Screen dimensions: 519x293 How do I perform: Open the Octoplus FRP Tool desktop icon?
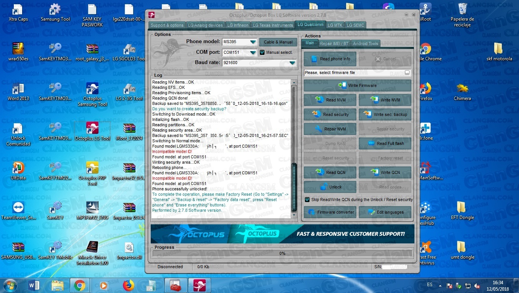[x=92, y=174]
